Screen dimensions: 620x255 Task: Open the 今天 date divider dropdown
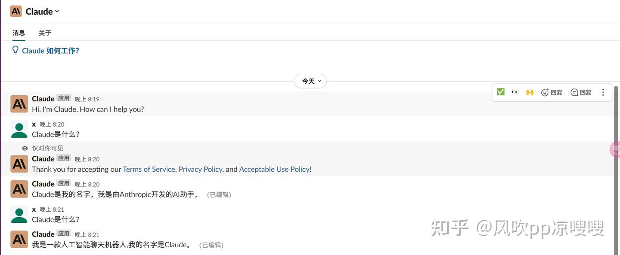[310, 81]
